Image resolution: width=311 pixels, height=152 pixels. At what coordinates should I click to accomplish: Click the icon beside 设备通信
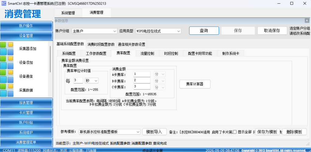7,76
